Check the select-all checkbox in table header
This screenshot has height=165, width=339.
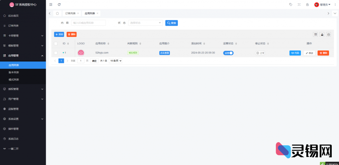pos(56,44)
